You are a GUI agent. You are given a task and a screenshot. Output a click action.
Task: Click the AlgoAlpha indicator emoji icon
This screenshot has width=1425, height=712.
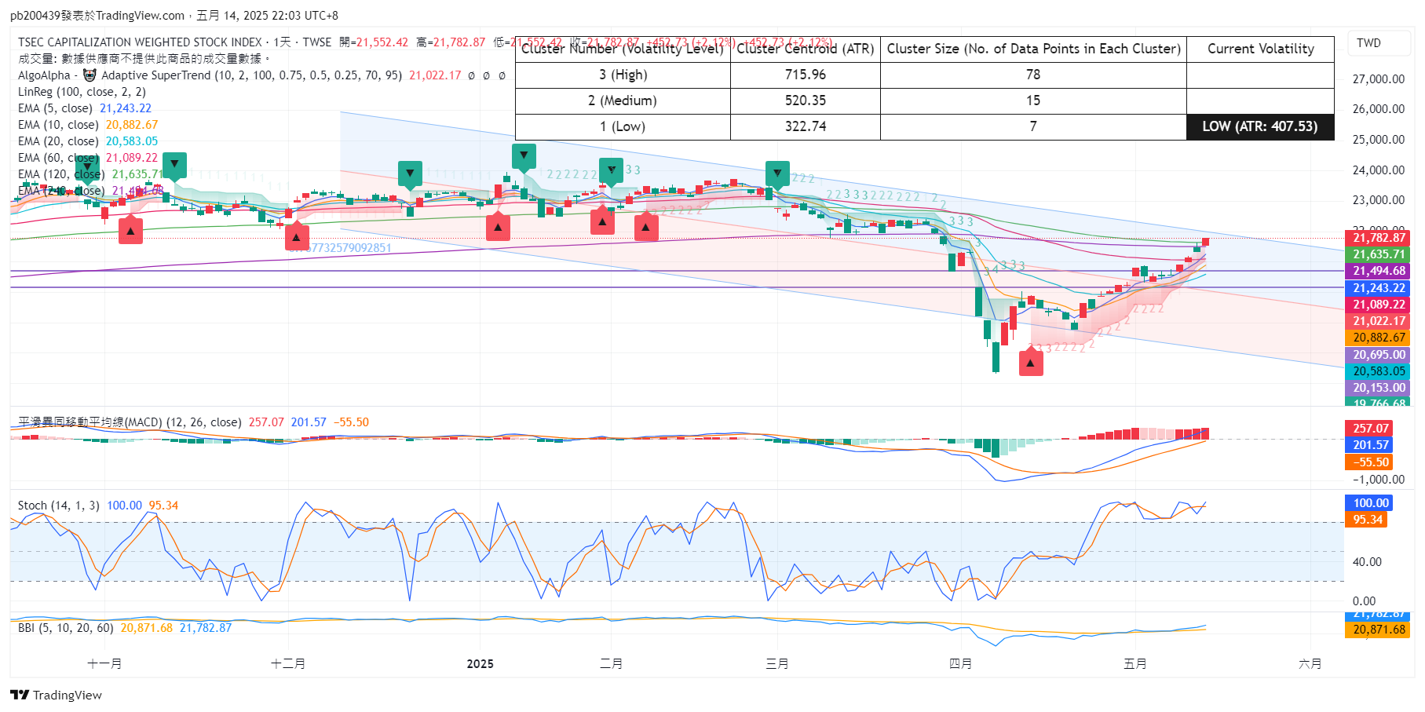click(x=90, y=75)
